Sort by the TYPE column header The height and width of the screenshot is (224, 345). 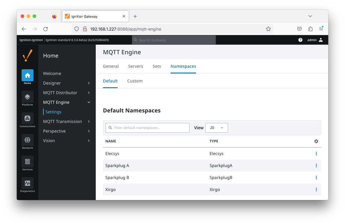click(x=214, y=141)
